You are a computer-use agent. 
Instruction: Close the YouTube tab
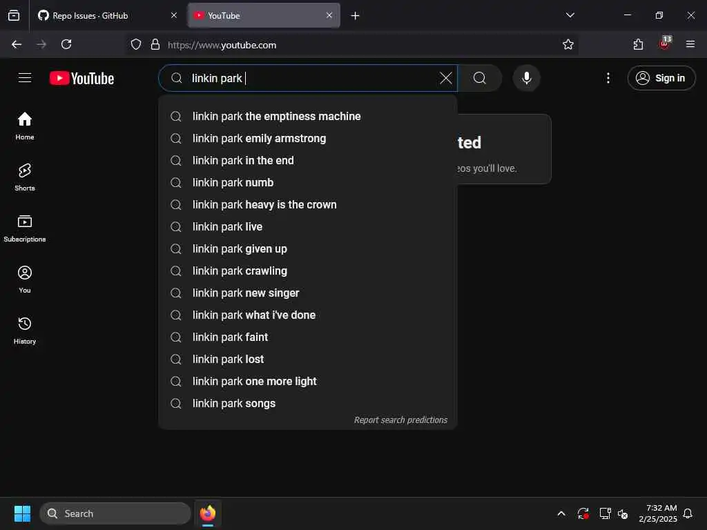point(329,15)
